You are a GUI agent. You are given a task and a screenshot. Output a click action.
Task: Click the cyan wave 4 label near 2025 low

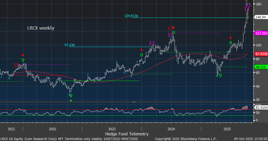217,76
